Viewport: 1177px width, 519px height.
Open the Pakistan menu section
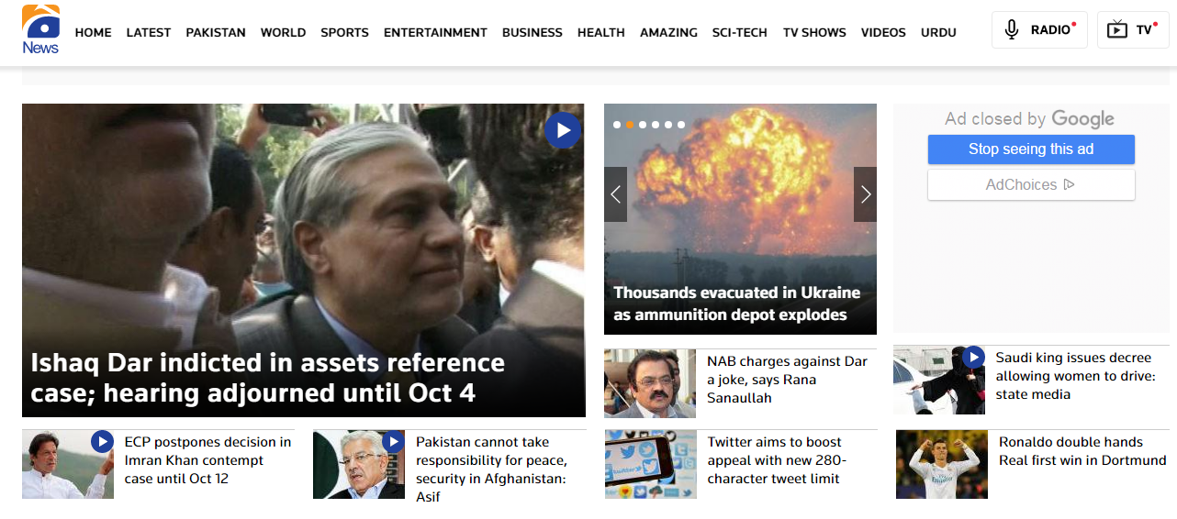pos(216,32)
